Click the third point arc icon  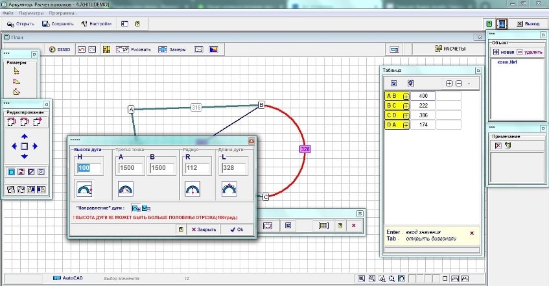(x=126, y=189)
